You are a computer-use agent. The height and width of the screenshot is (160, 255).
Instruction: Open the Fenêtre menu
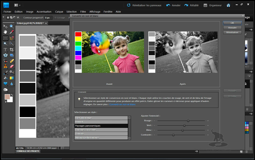tap(108, 12)
